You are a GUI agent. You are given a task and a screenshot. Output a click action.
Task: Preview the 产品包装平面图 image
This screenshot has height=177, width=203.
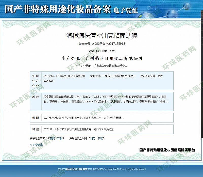coord(52,138)
